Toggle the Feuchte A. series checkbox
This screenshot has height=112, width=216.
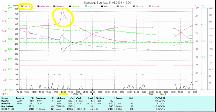(x=54, y=6)
